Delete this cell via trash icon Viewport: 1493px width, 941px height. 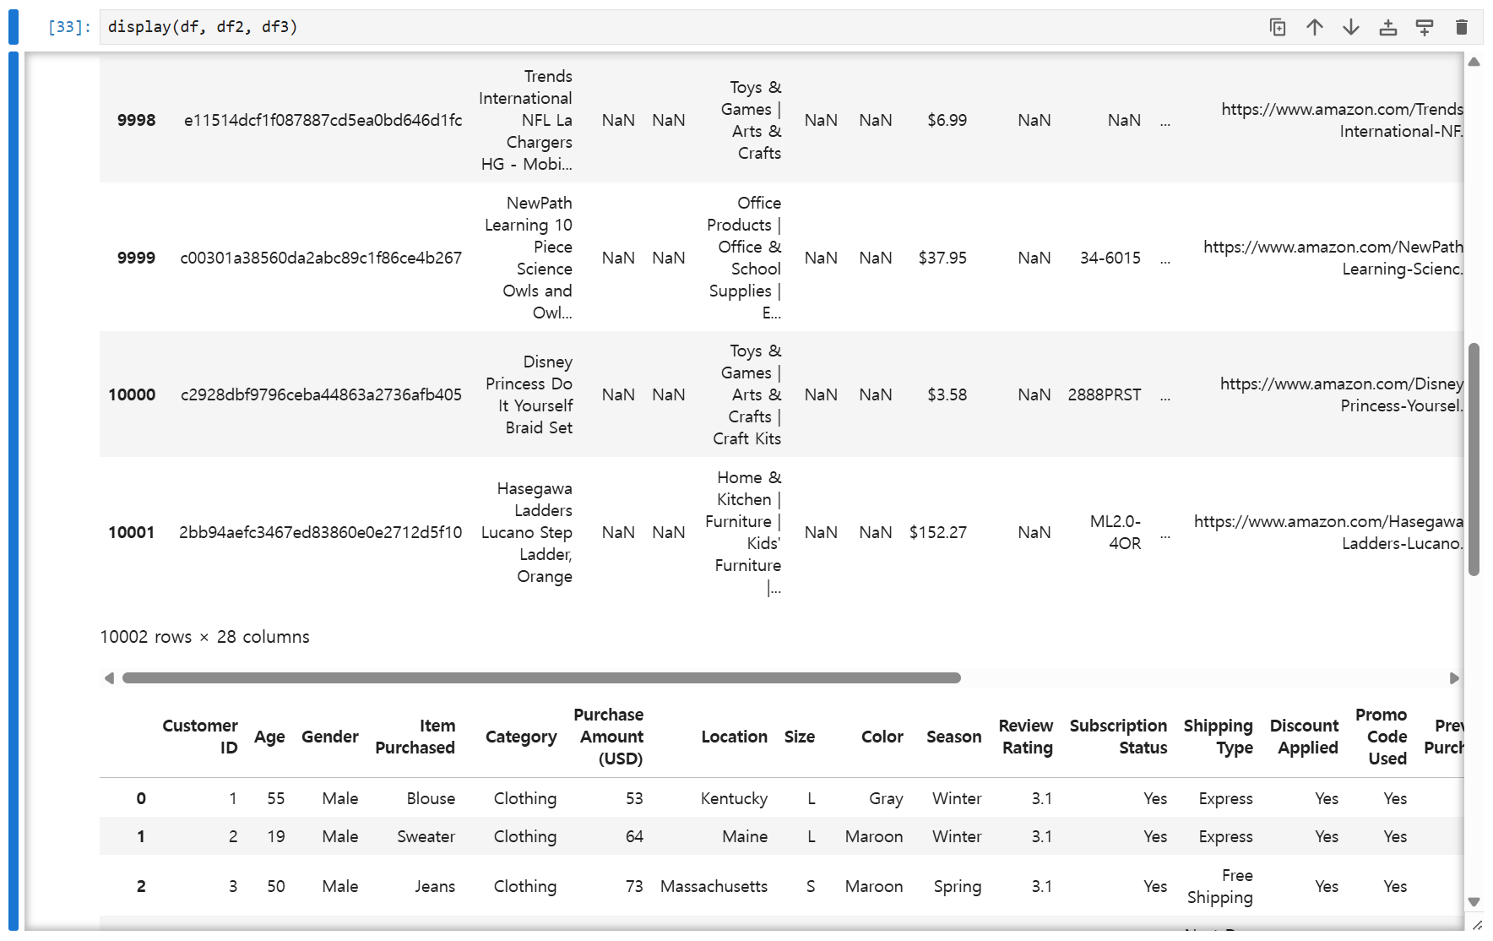click(x=1462, y=27)
